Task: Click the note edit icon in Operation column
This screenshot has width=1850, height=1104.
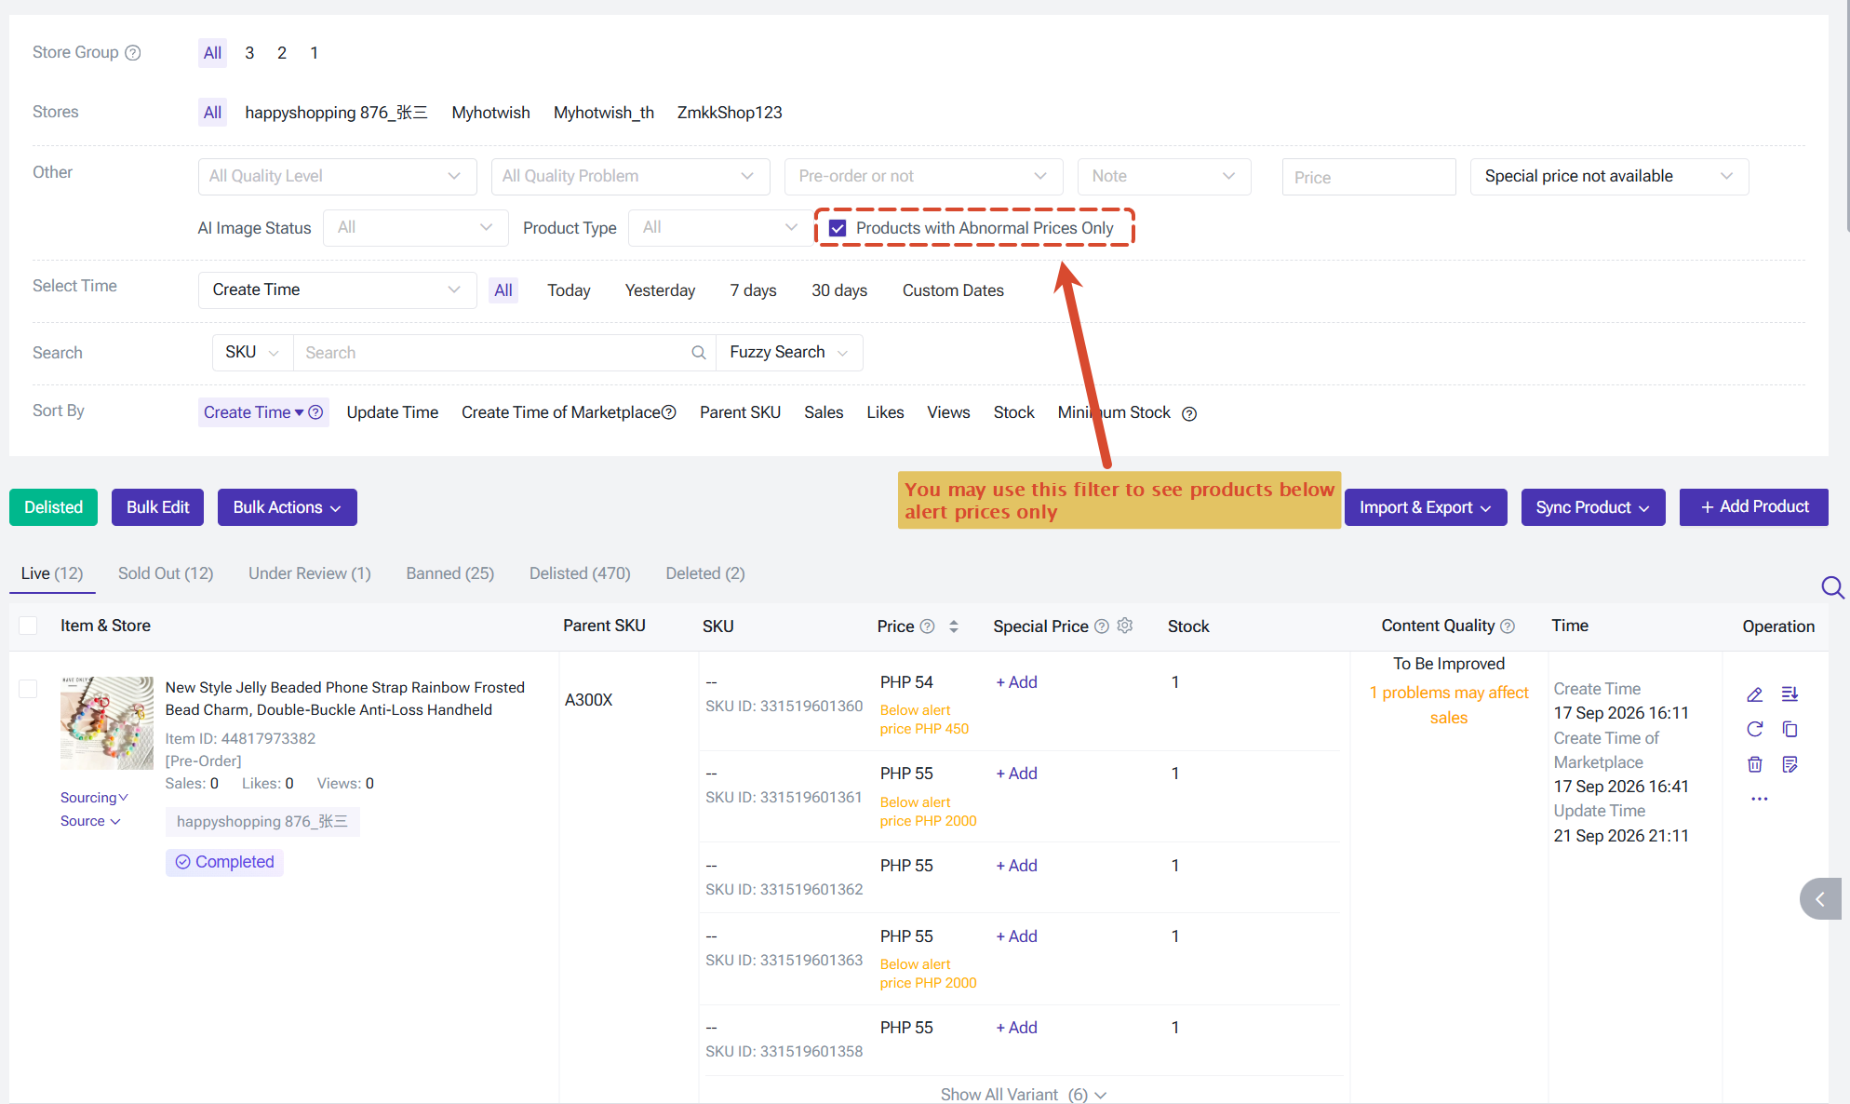Action: click(x=1790, y=764)
